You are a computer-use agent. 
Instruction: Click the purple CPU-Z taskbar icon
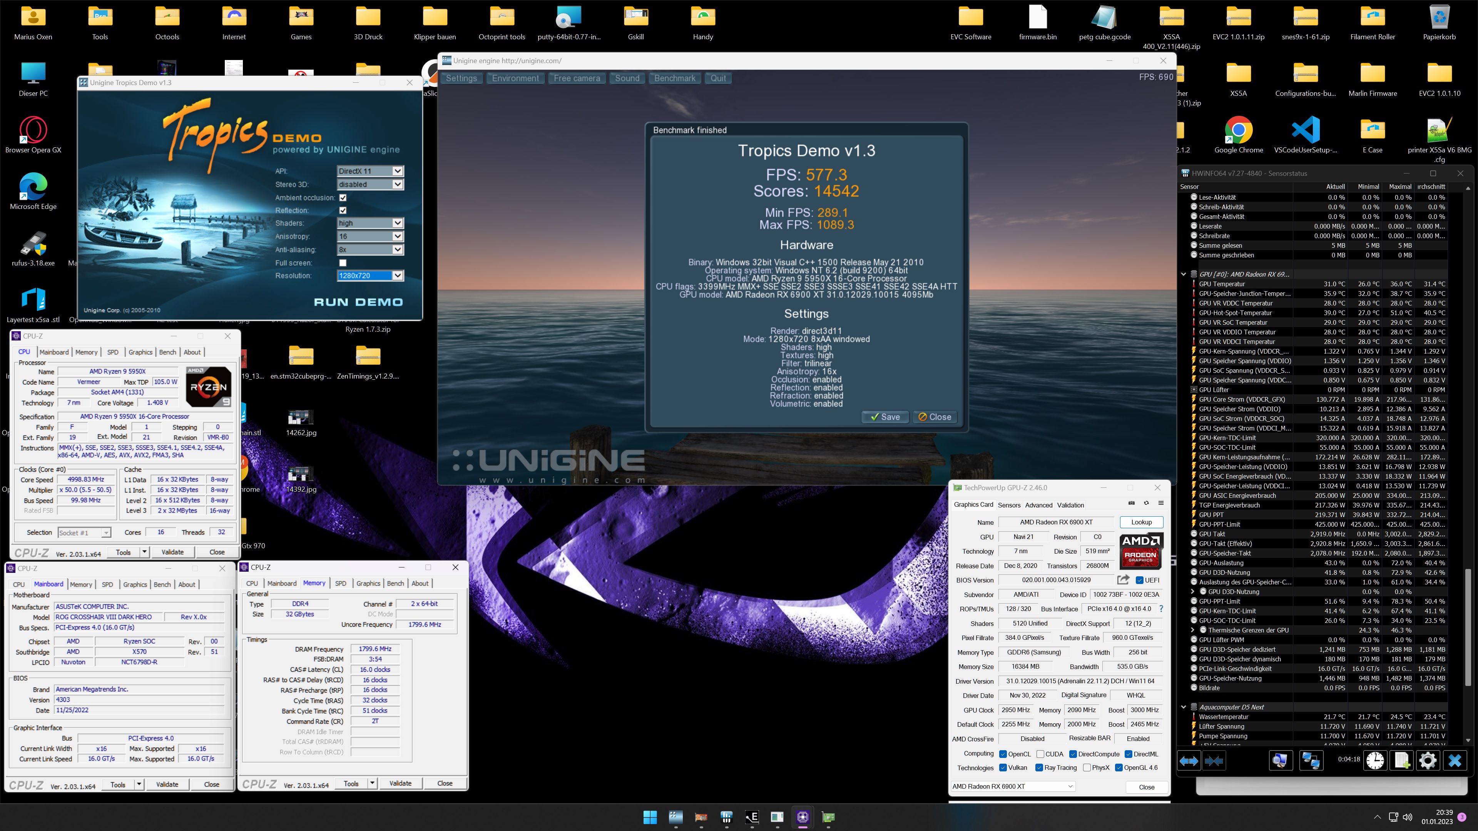pyautogui.click(x=803, y=817)
